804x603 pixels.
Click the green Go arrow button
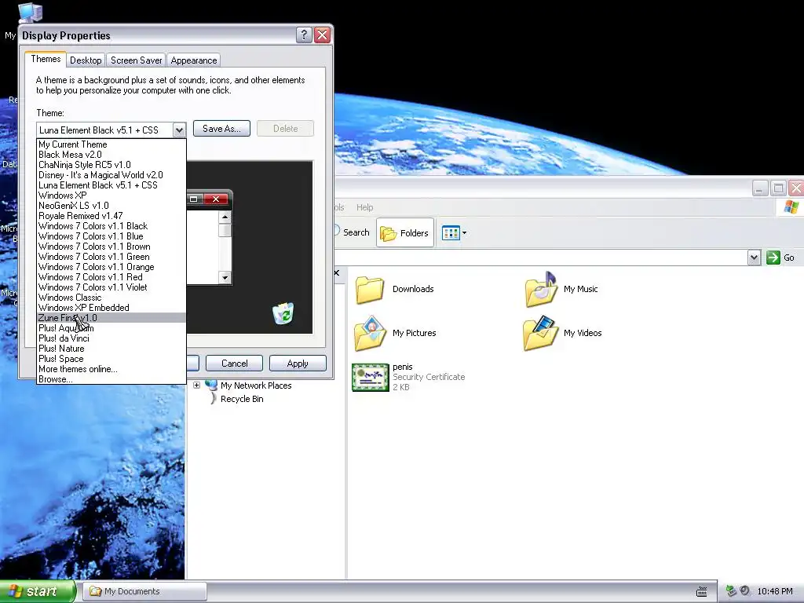(773, 258)
